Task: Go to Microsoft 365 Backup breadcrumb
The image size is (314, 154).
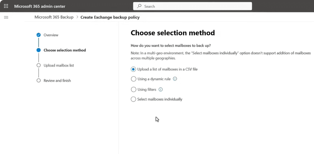Action: point(54,17)
